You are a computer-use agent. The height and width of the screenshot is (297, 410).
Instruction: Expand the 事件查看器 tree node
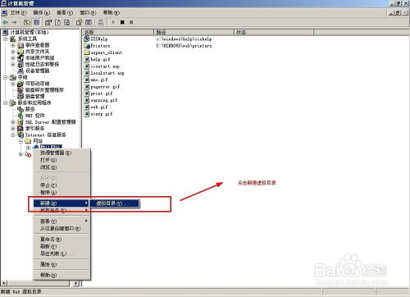[x=13, y=45]
